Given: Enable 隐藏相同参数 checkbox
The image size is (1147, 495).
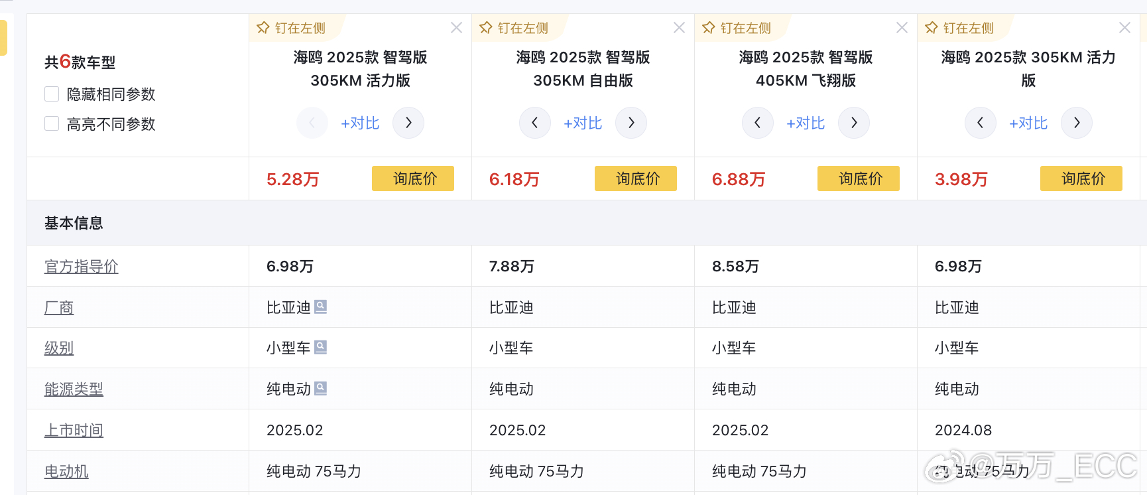Looking at the screenshot, I should (x=52, y=94).
